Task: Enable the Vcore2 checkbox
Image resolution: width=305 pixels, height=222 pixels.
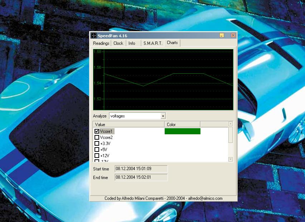Action: tap(97, 137)
